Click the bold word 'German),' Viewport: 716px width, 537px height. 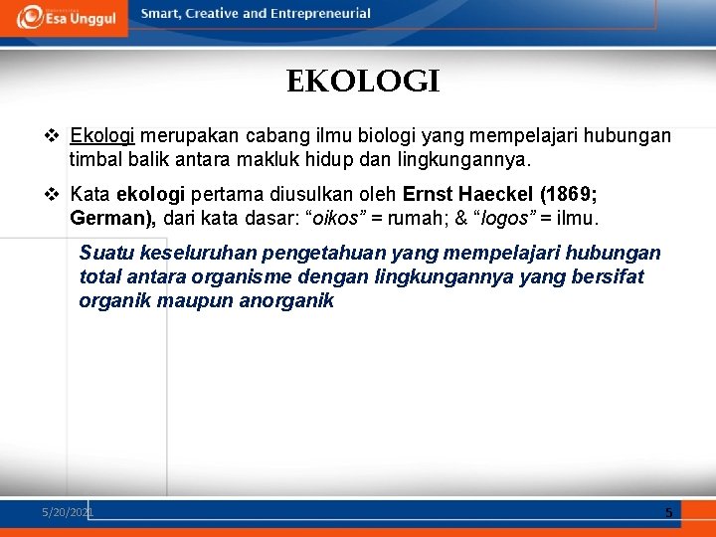tap(113, 218)
